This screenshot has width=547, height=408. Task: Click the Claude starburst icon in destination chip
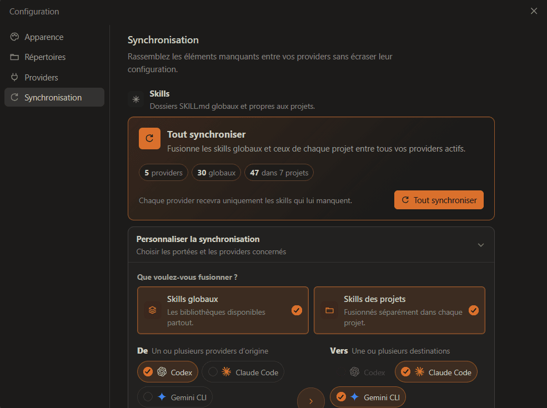pyautogui.click(x=420, y=372)
